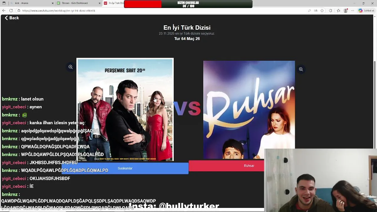Add this page to favorites with the star

(322, 11)
